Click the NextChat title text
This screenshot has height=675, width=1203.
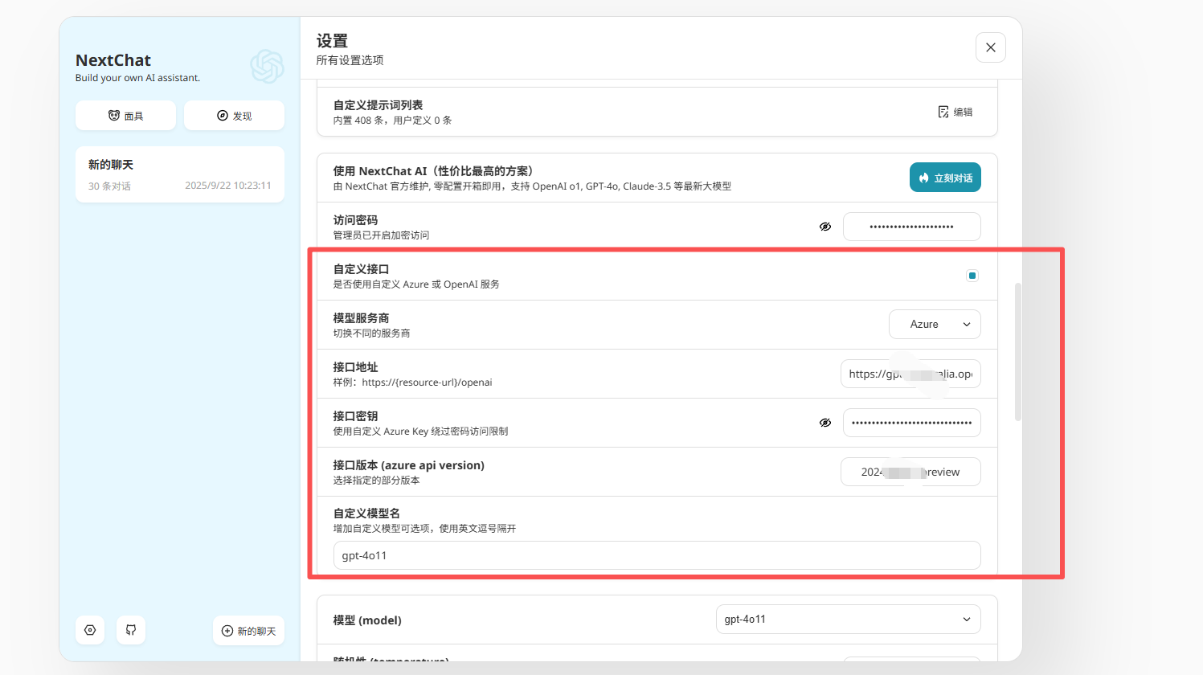pos(113,60)
